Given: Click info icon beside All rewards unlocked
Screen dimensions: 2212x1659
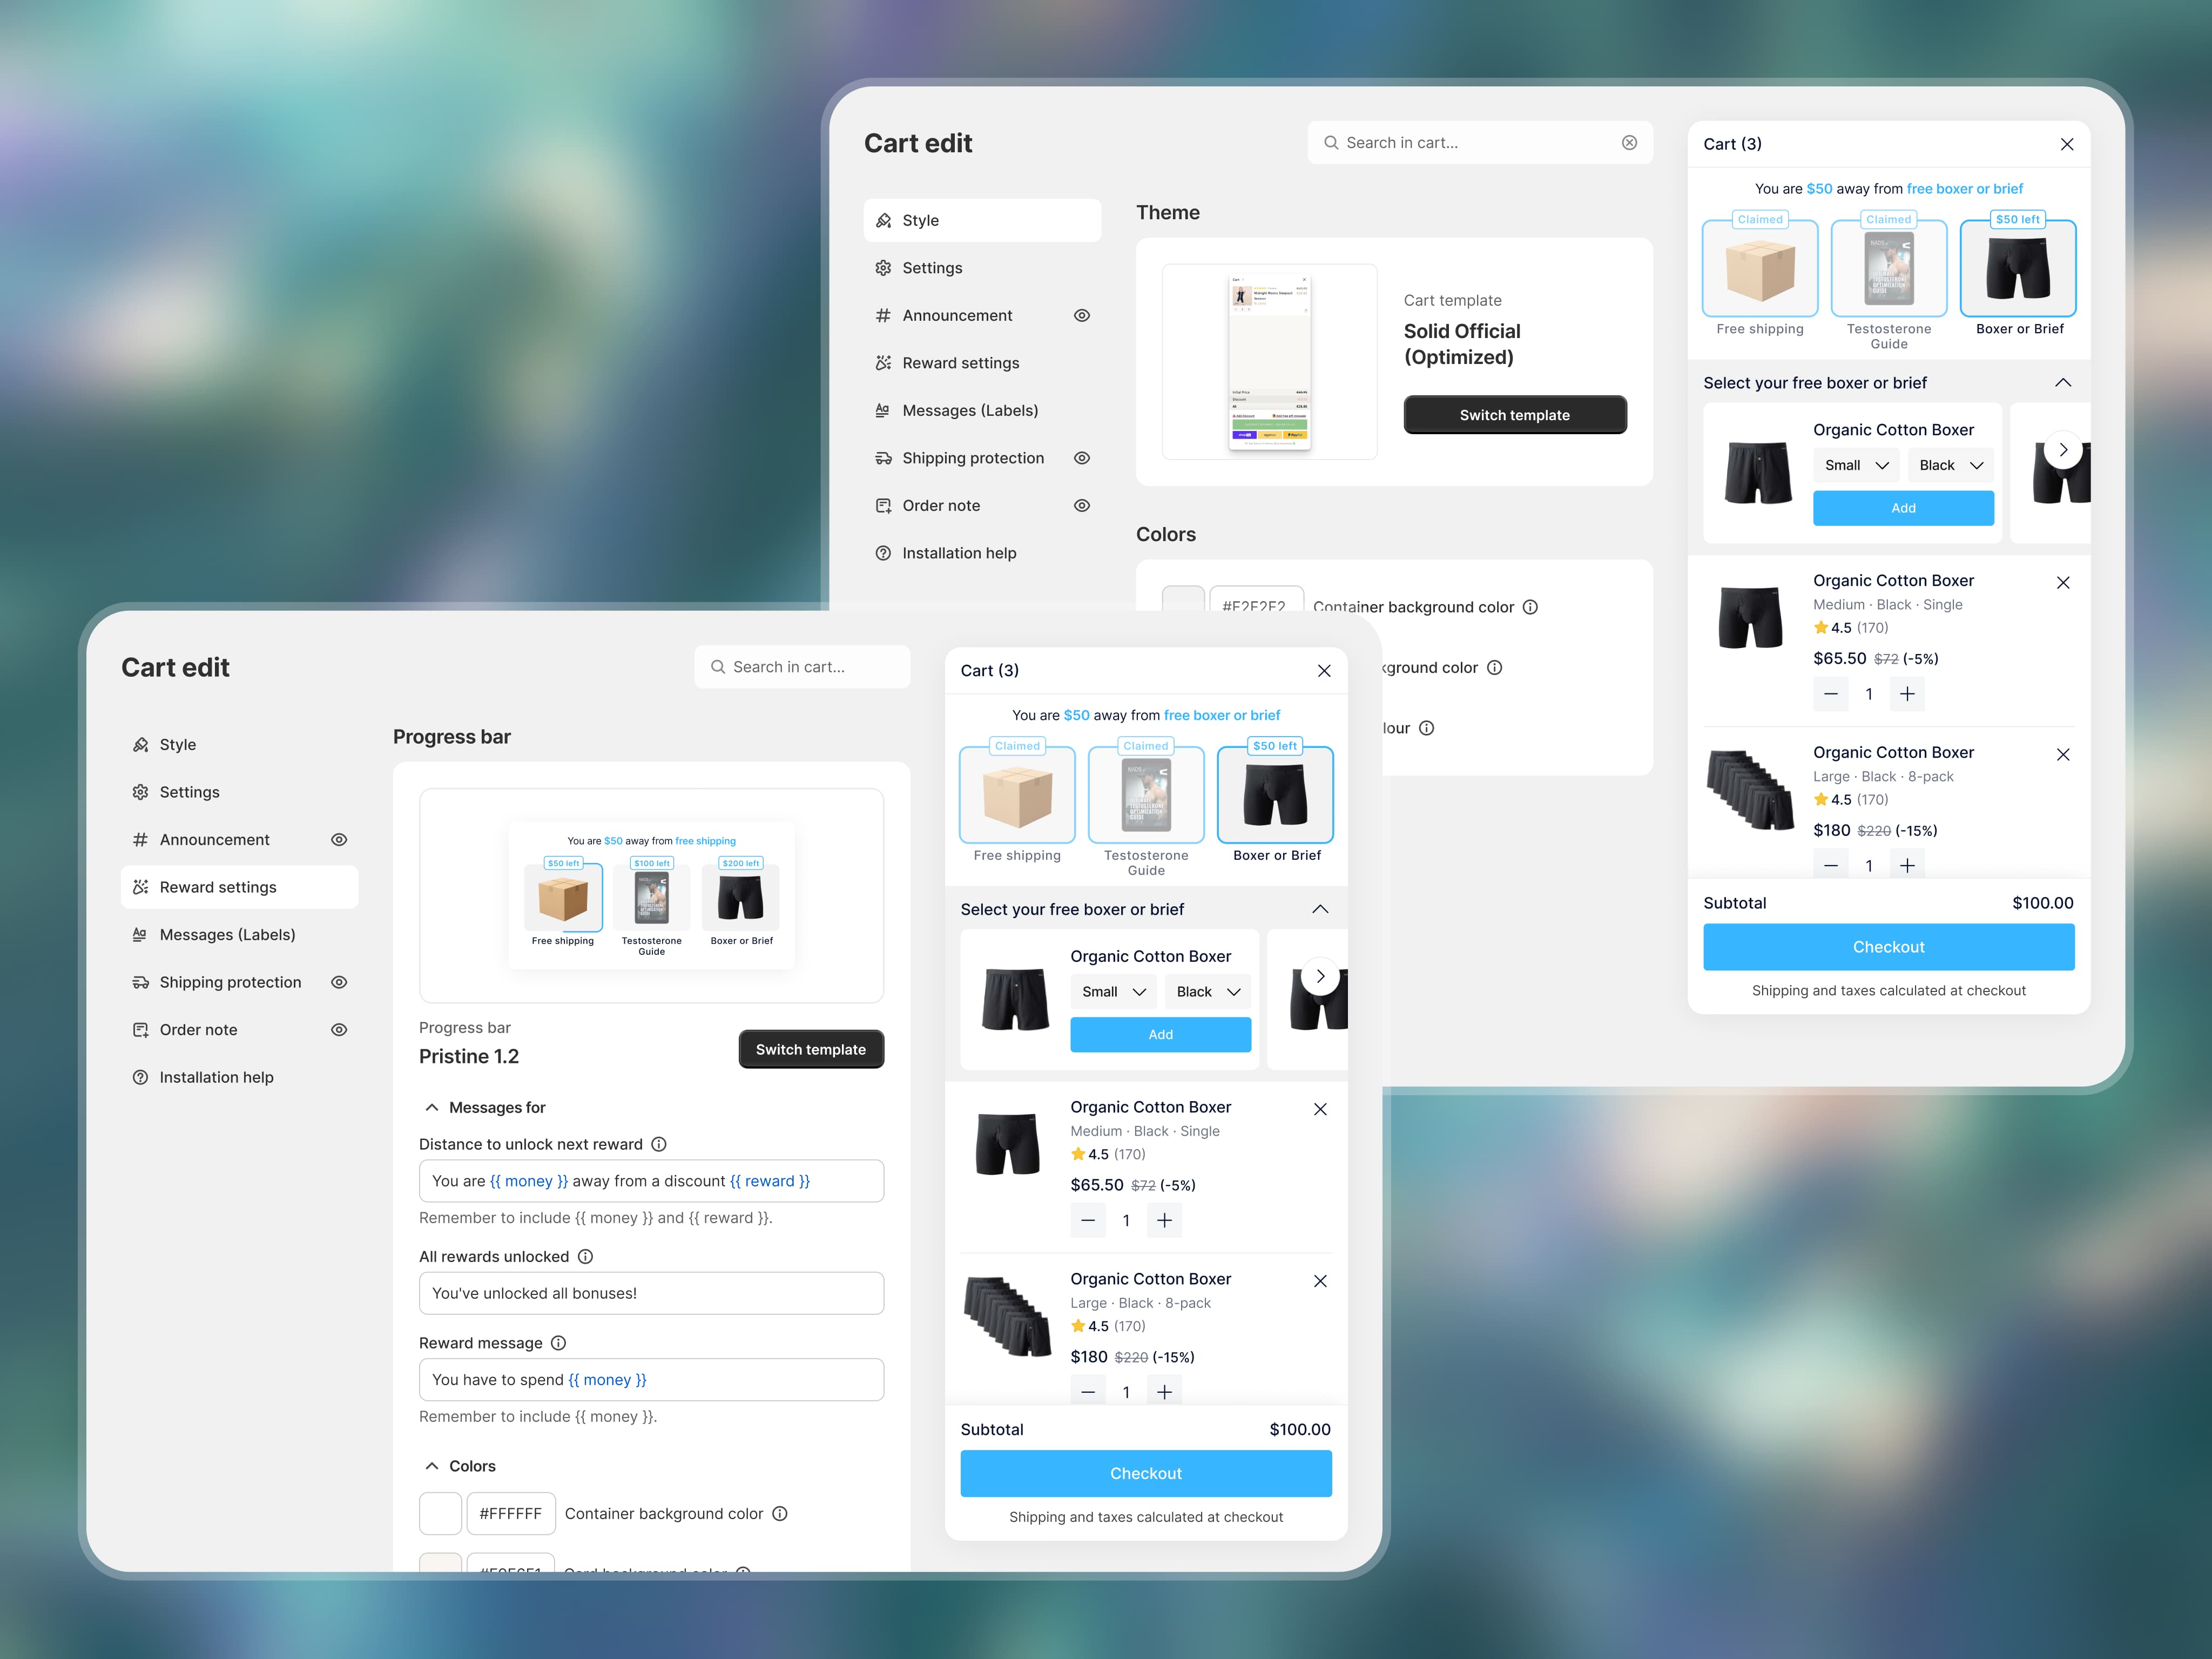Looking at the screenshot, I should tap(586, 1256).
